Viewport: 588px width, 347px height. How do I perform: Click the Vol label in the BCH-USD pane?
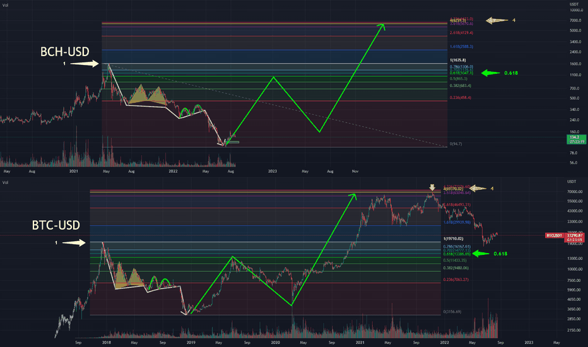pos(5,5)
